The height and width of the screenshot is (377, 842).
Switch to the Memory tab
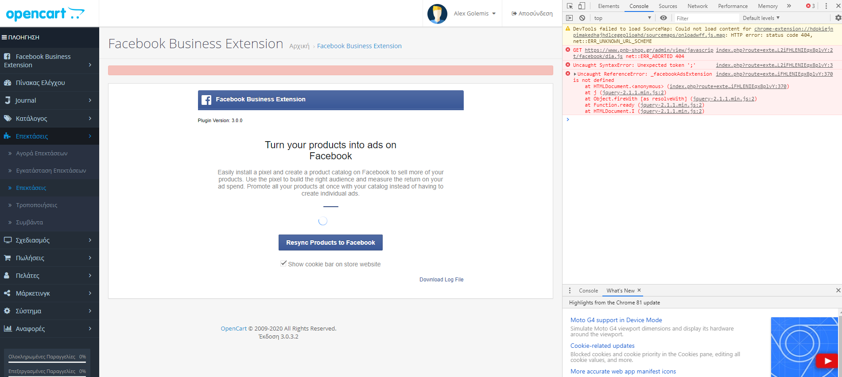[x=768, y=6]
